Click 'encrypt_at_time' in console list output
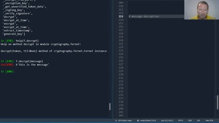The width and height of the screenshot is (219, 123). click(16, 27)
